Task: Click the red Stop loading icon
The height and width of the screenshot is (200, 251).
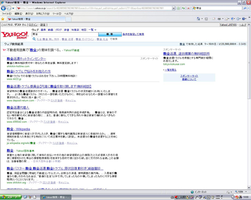Action: click(188, 8)
